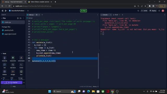Screen dimensions: 167x94
Task: Collapse def mutate fold arrow on line 42
Action: coord(31,43)
